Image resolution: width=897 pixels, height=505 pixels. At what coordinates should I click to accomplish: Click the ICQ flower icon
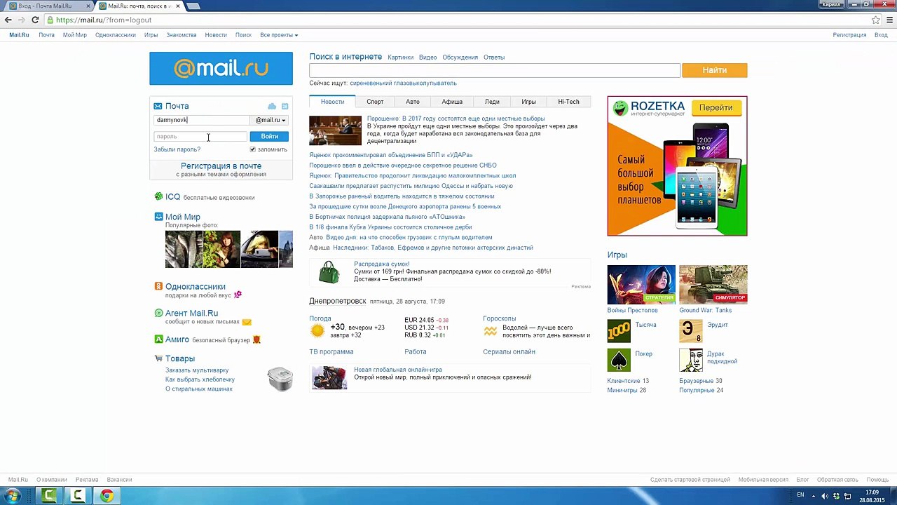[158, 197]
